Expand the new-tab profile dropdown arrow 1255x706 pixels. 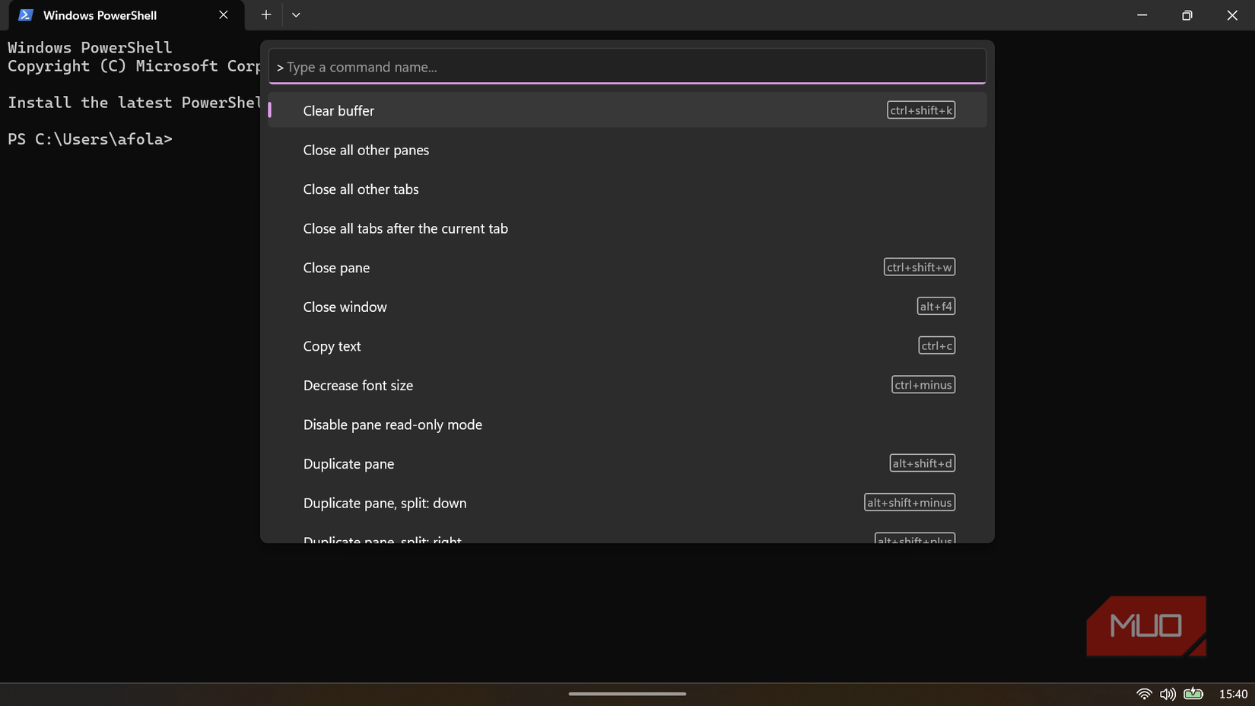click(296, 15)
